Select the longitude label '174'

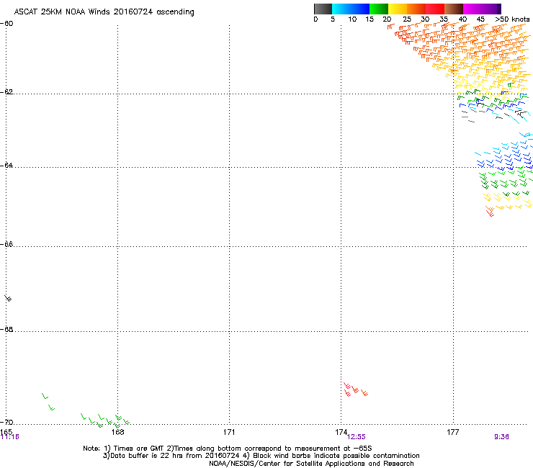[341, 432]
